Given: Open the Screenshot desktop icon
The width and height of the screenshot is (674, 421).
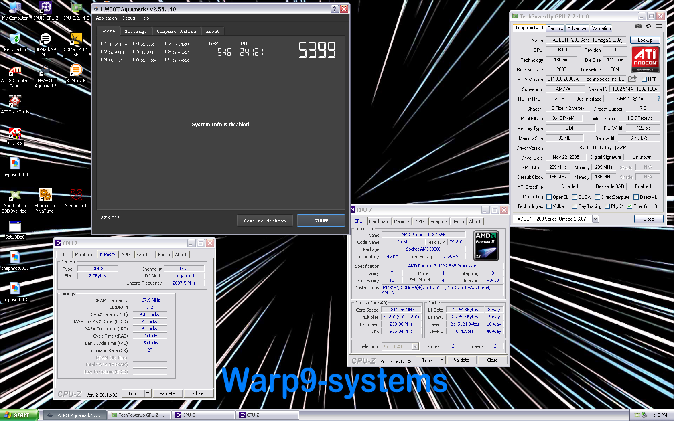Looking at the screenshot, I should pyautogui.click(x=76, y=198).
